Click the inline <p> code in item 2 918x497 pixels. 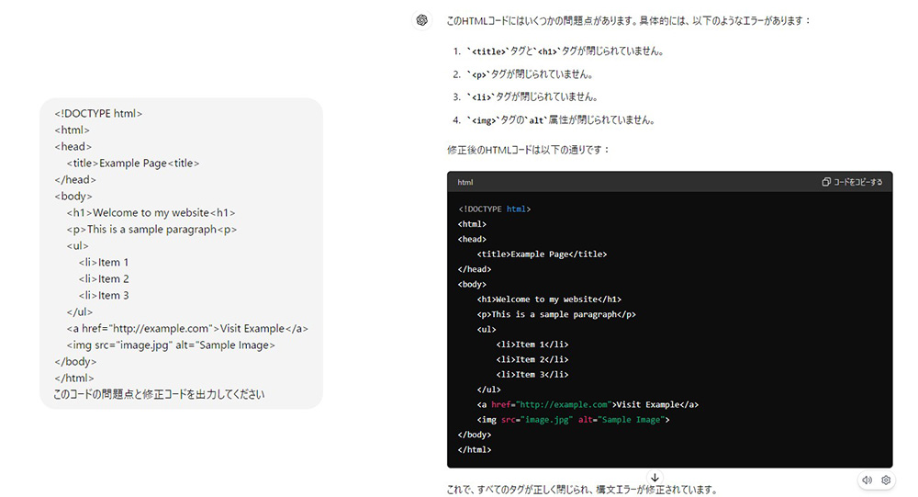point(478,74)
